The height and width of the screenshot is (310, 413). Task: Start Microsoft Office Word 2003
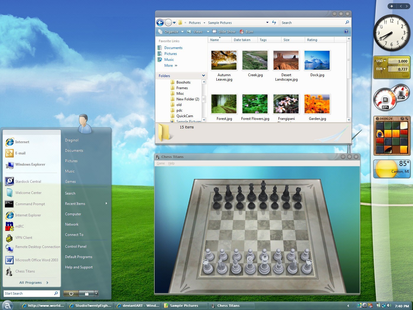(37, 260)
